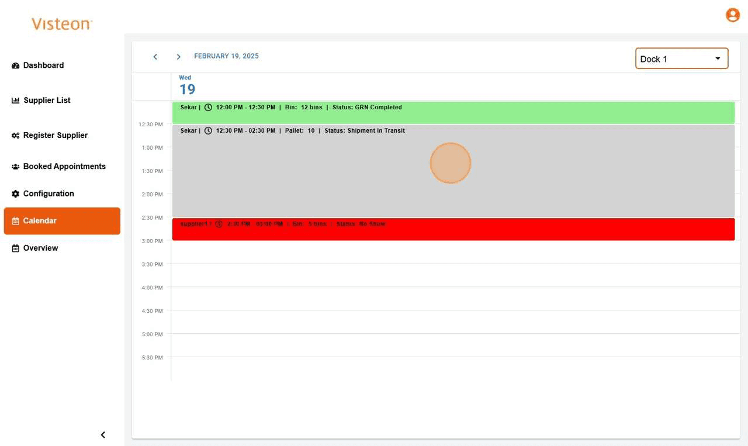Open the Dock 1 dropdown

point(682,58)
